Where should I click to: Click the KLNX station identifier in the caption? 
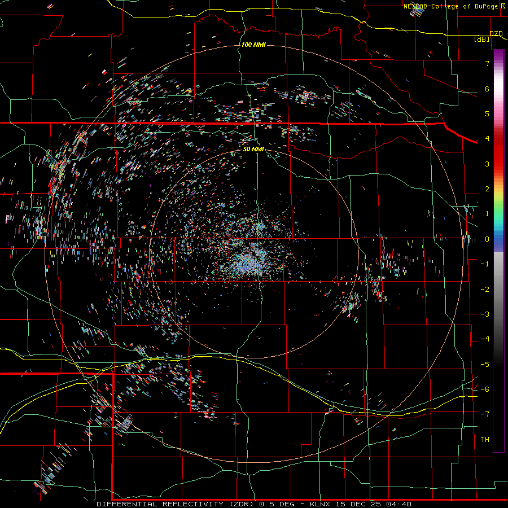[x=319, y=504]
